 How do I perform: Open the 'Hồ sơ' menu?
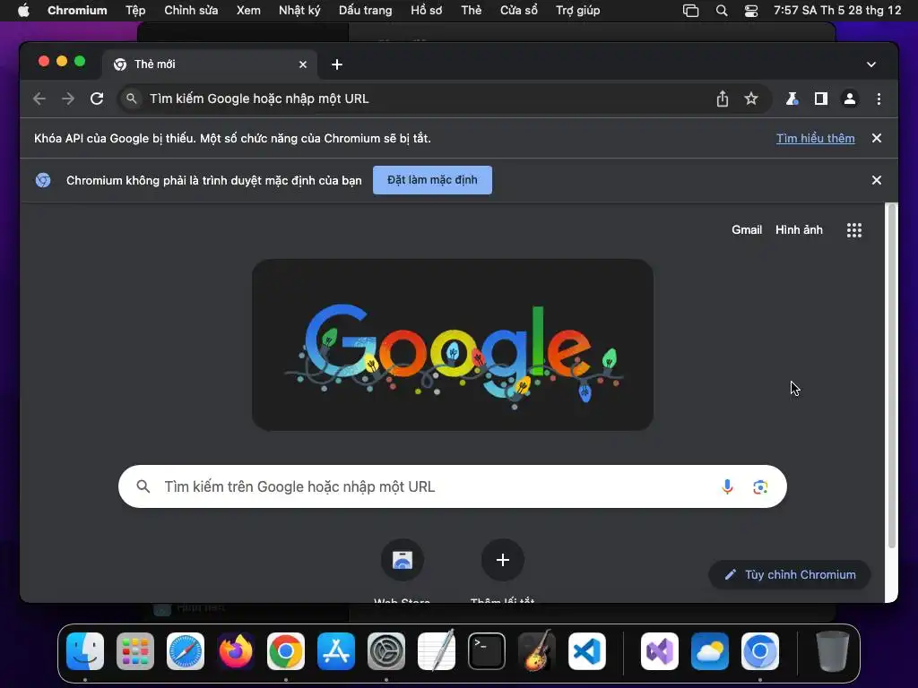(x=426, y=11)
